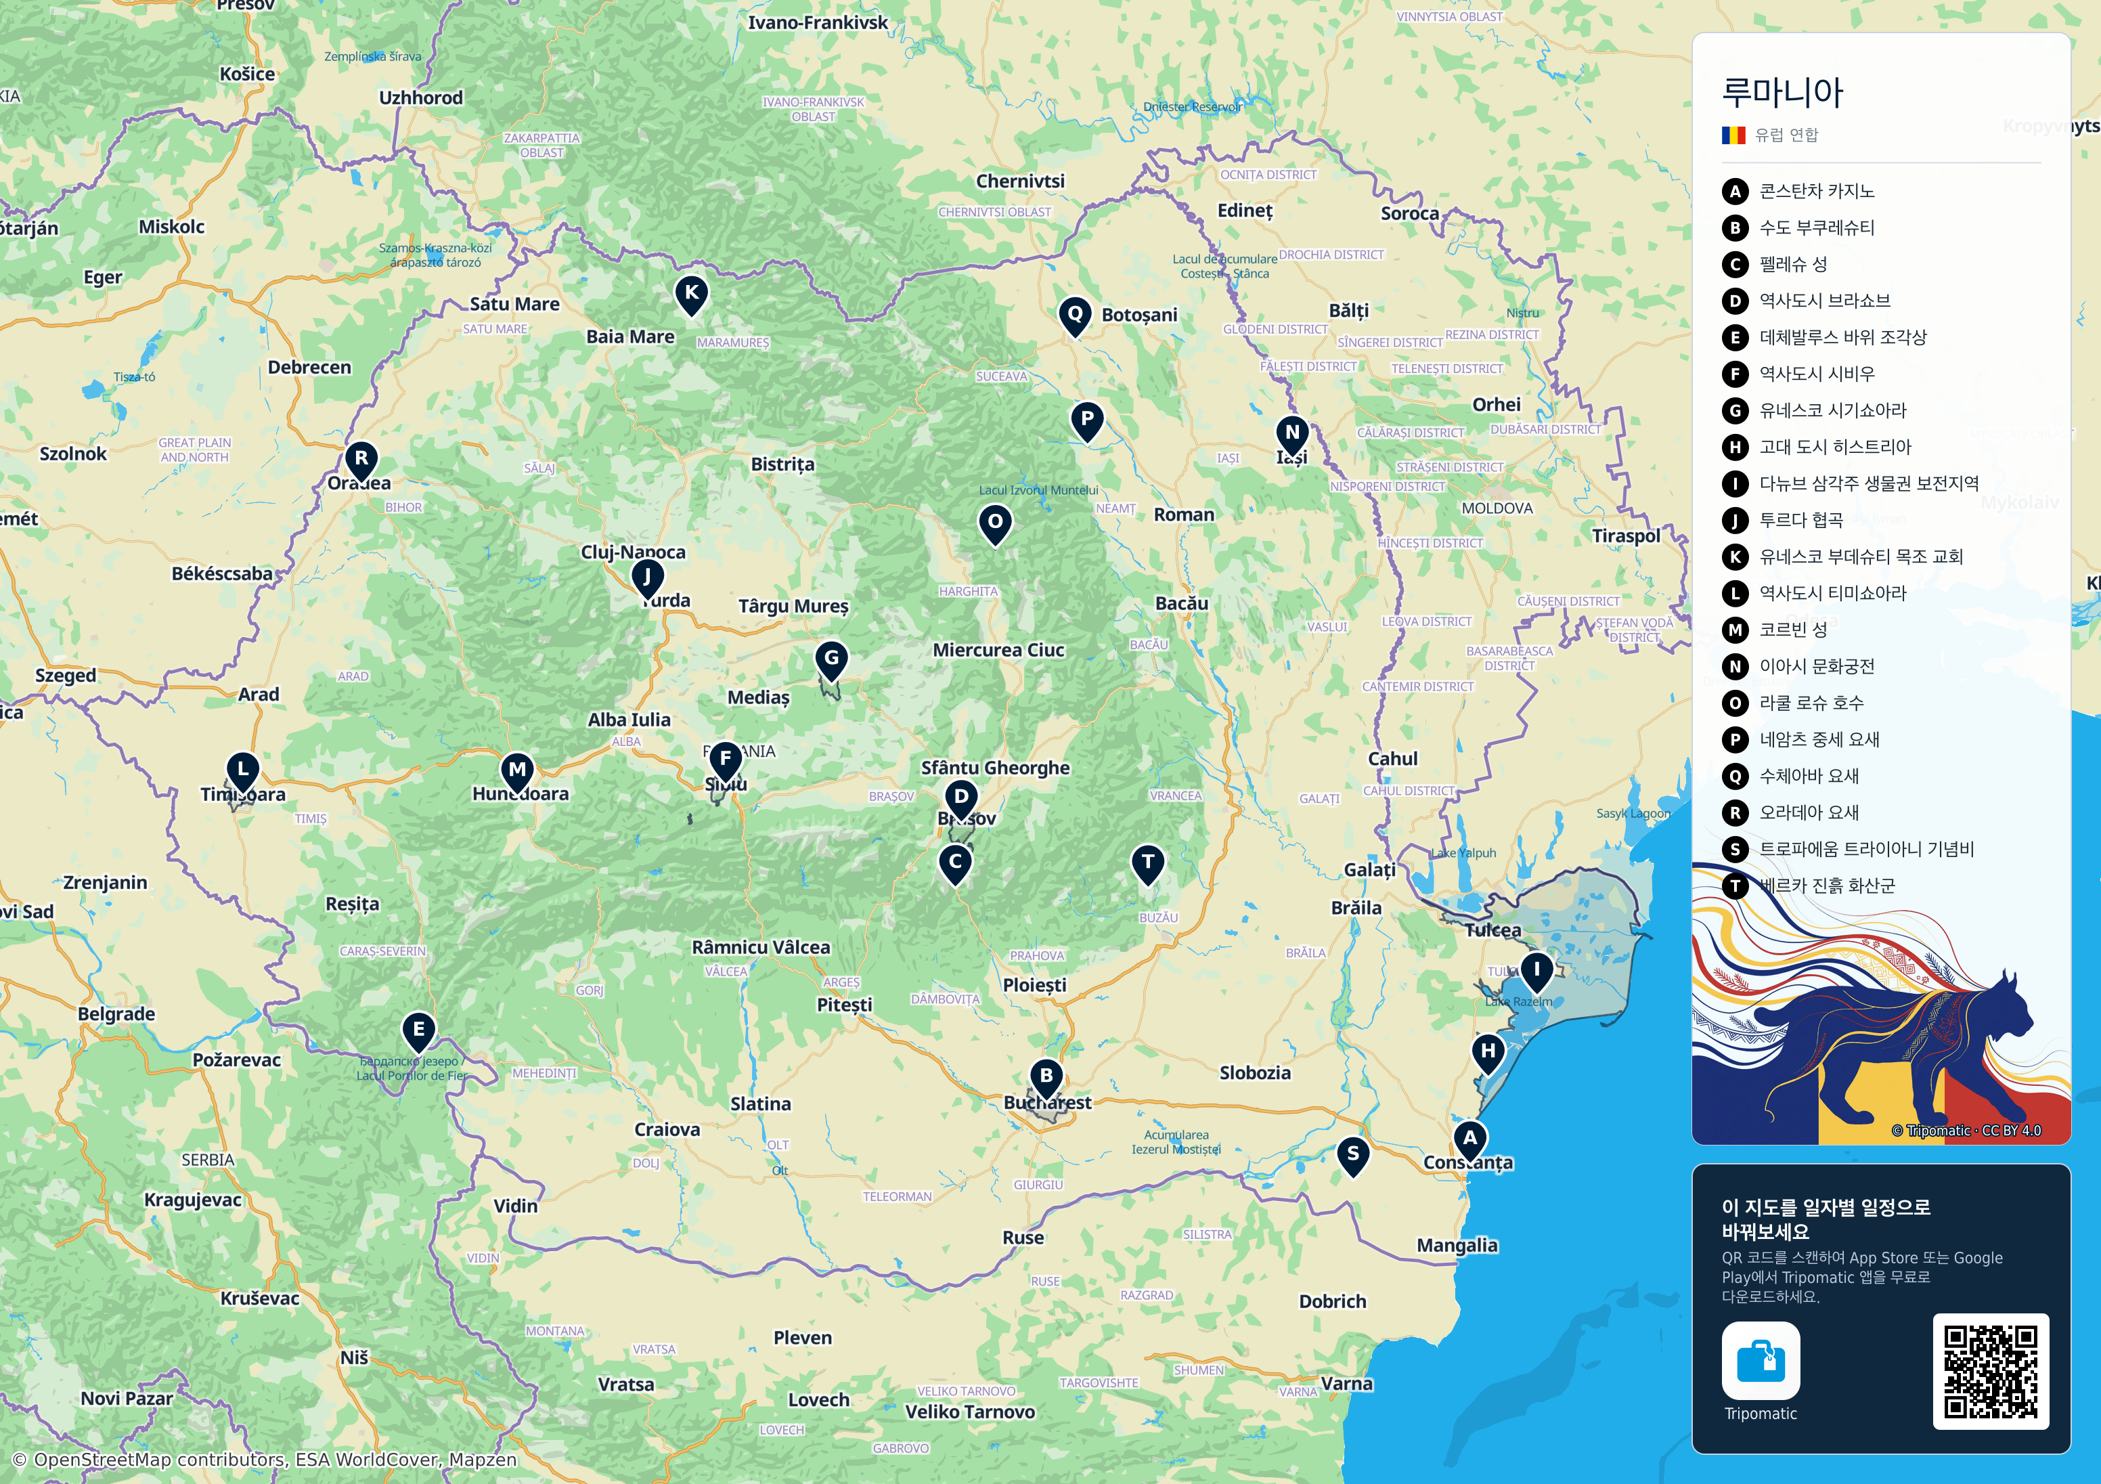The height and width of the screenshot is (1484, 2101).
Task: Click the 루마니아 title heading
Action: point(1783,91)
